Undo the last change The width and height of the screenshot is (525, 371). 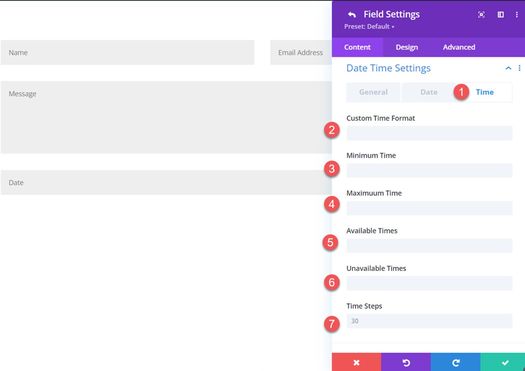point(406,362)
